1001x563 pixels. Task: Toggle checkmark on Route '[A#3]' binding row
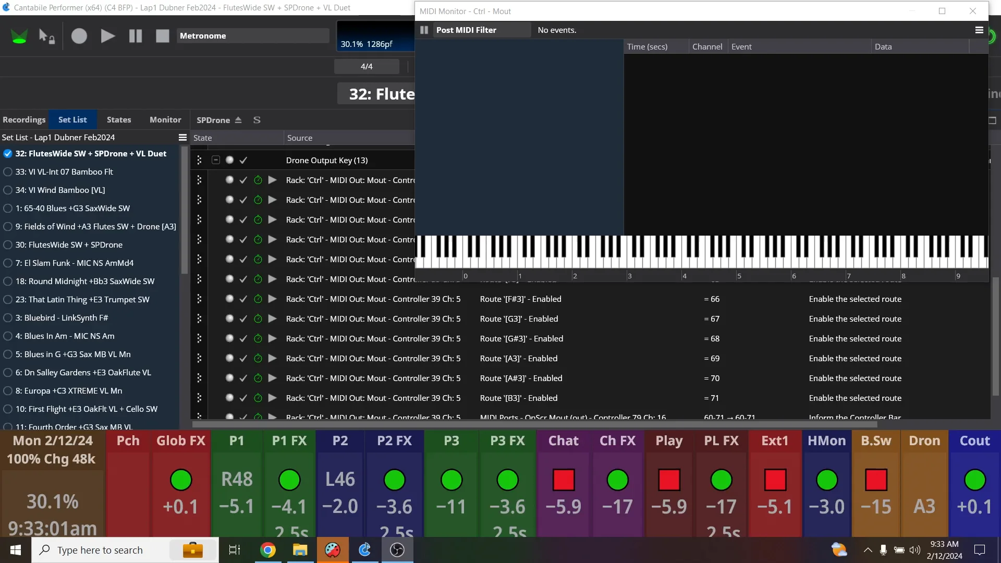click(x=243, y=378)
